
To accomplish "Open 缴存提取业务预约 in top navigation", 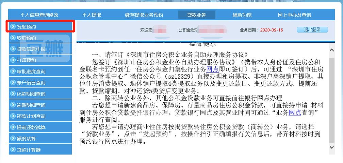I will (x=144, y=15).
